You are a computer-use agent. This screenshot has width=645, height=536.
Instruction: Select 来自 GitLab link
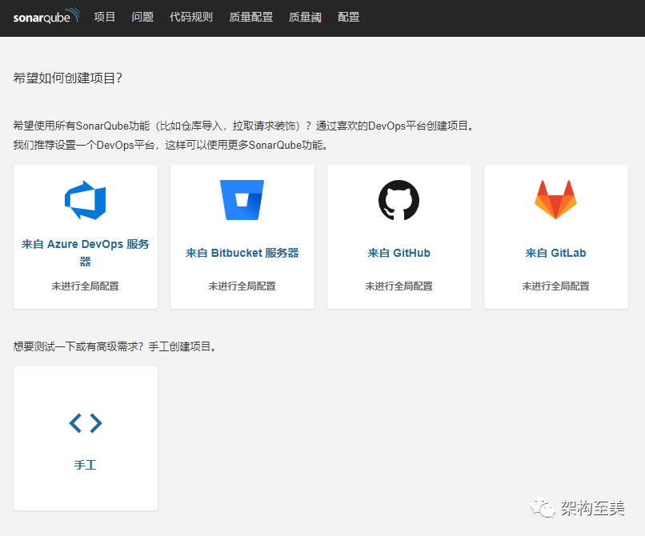(555, 253)
